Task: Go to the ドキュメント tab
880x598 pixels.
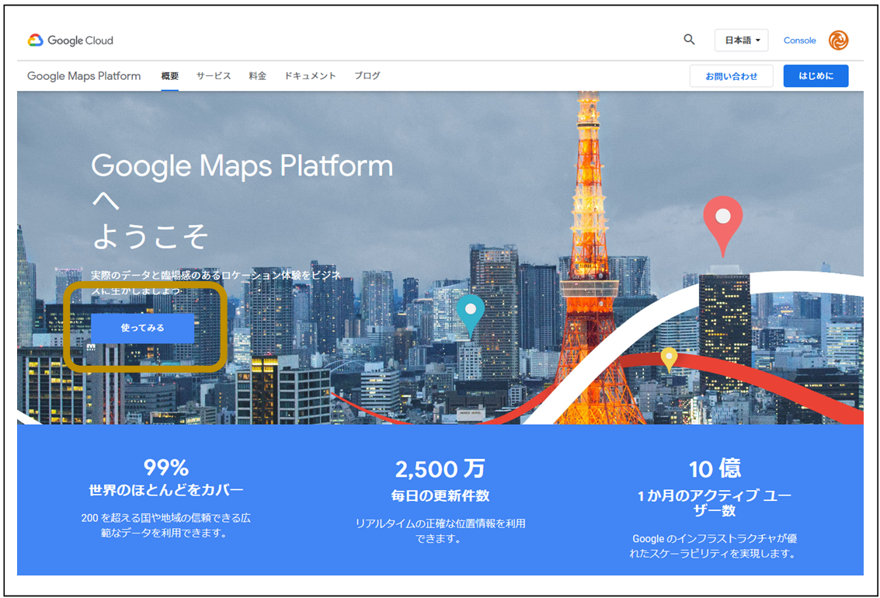Action: 310,75
